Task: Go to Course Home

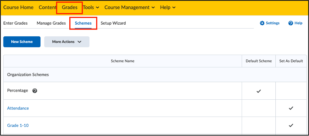Action: tap(18, 7)
